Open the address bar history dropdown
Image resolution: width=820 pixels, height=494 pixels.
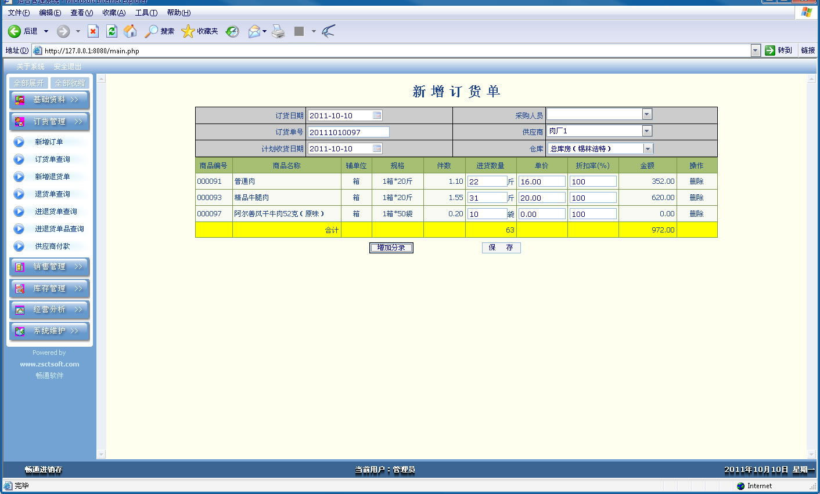(x=756, y=50)
